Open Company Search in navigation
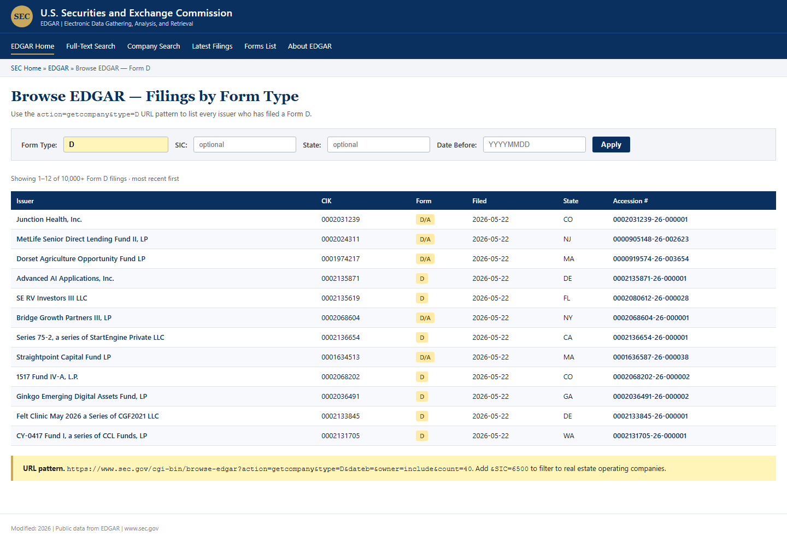 pos(154,46)
